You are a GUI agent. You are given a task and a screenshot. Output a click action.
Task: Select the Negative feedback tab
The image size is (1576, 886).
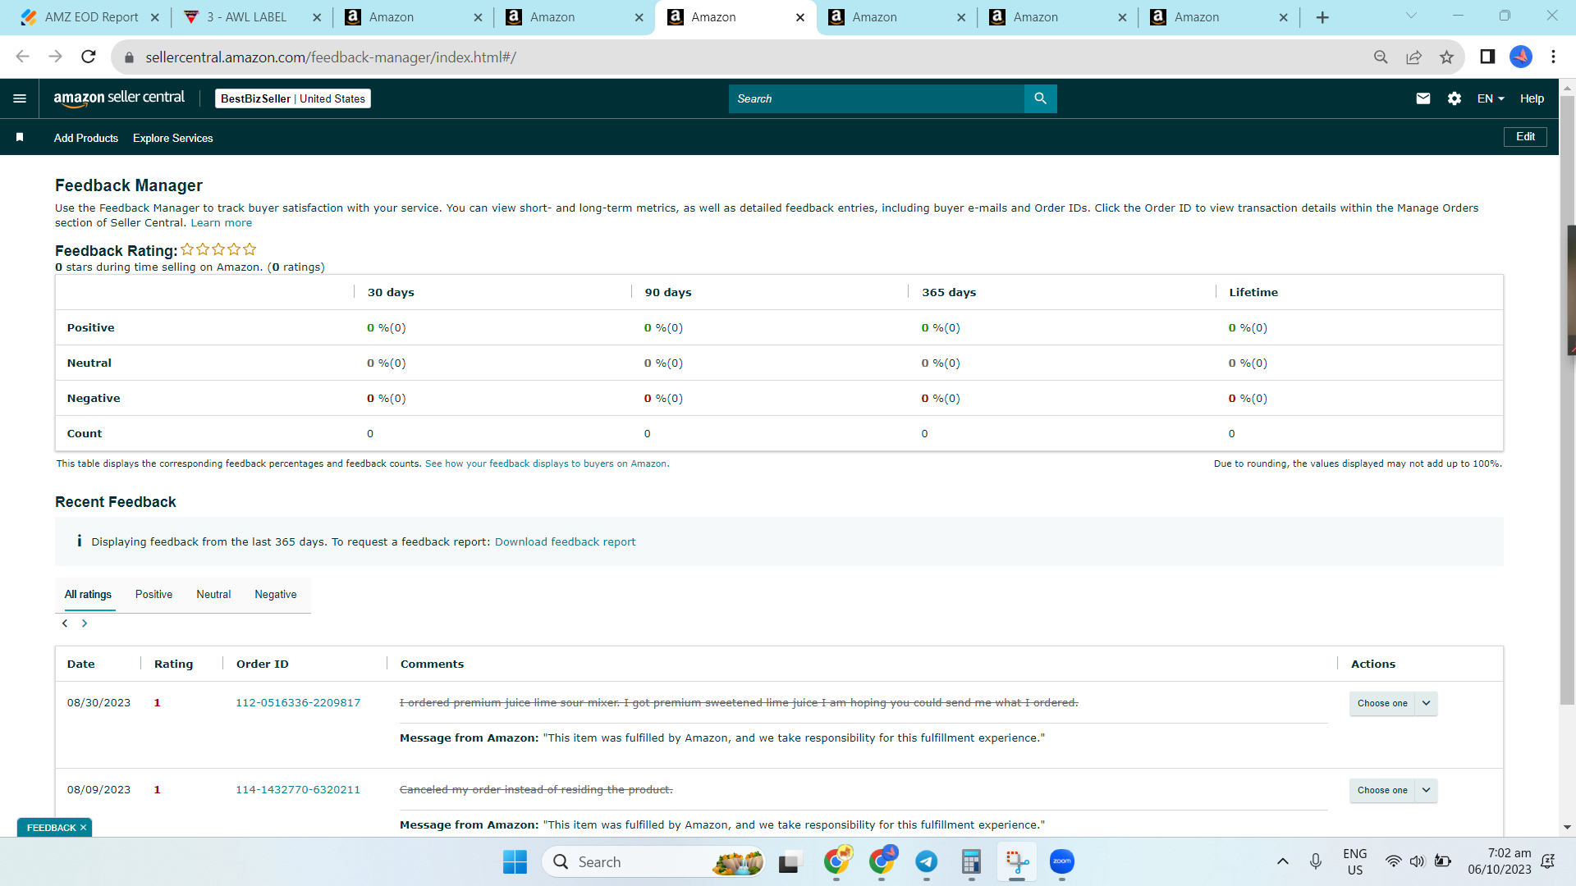pos(276,595)
